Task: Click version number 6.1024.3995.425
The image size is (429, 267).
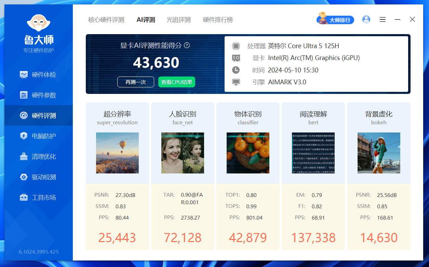Action: click(39, 252)
